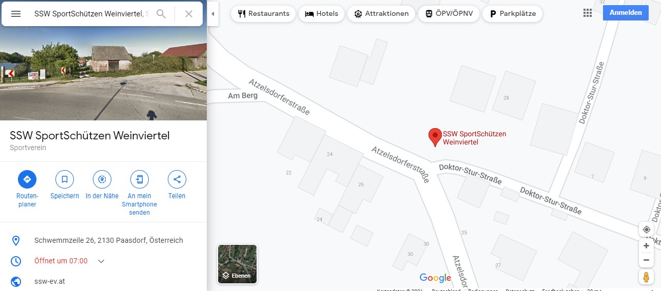Search nearby with In der Nähe icon
The height and width of the screenshot is (291, 661).
coord(102,179)
